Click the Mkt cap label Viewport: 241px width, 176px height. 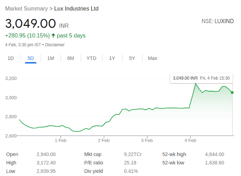click(93, 154)
